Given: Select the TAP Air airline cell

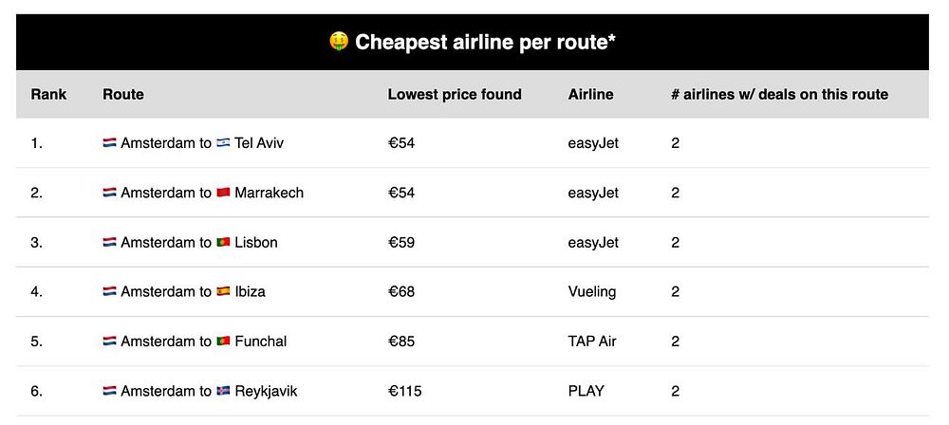Looking at the screenshot, I should [x=592, y=341].
